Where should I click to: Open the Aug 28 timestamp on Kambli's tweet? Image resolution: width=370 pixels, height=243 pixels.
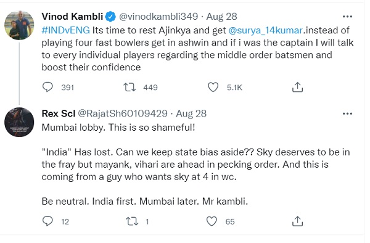coord(221,17)
